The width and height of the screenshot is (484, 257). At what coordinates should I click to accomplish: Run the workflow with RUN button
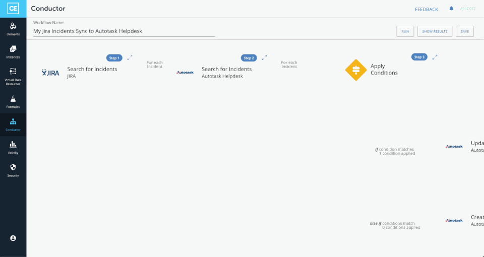click(405, 31)
